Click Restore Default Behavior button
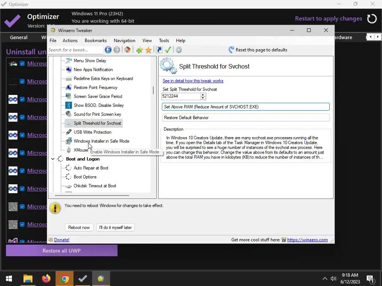 [x=245, y=118]
